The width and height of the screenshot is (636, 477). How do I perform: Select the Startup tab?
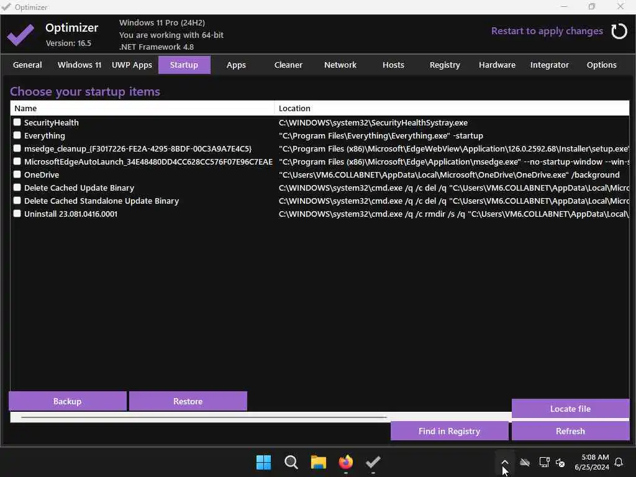click(x=184, y=65)
